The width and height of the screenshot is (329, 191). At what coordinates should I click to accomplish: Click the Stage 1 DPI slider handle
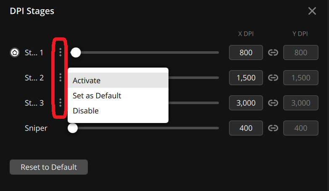tap(76, 52)
